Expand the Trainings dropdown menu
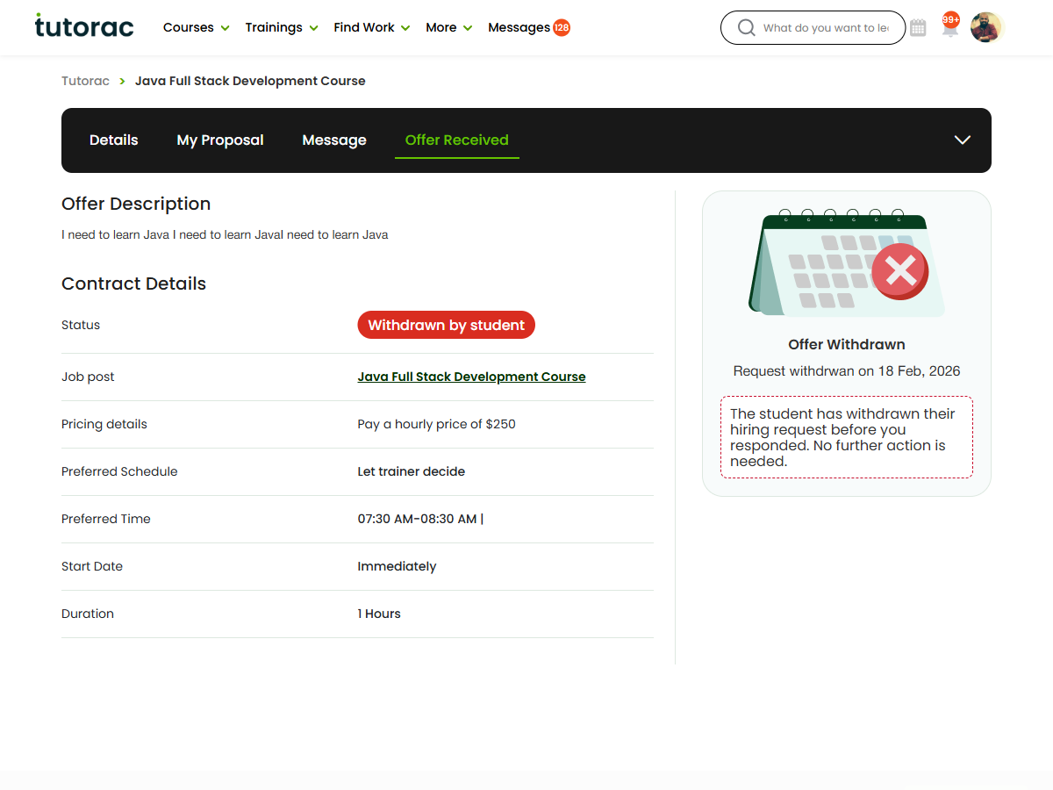 pyautogui.click(x=282, y=27)
